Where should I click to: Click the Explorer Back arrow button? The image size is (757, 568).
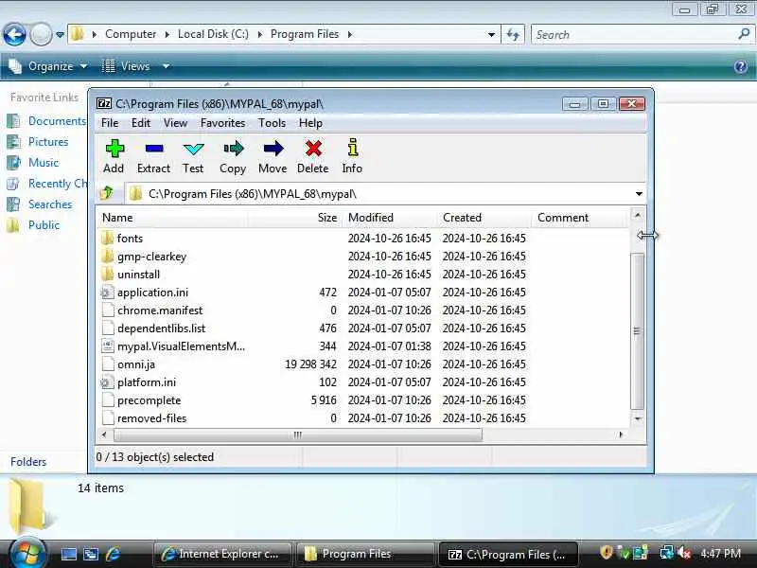coord(14,34)
